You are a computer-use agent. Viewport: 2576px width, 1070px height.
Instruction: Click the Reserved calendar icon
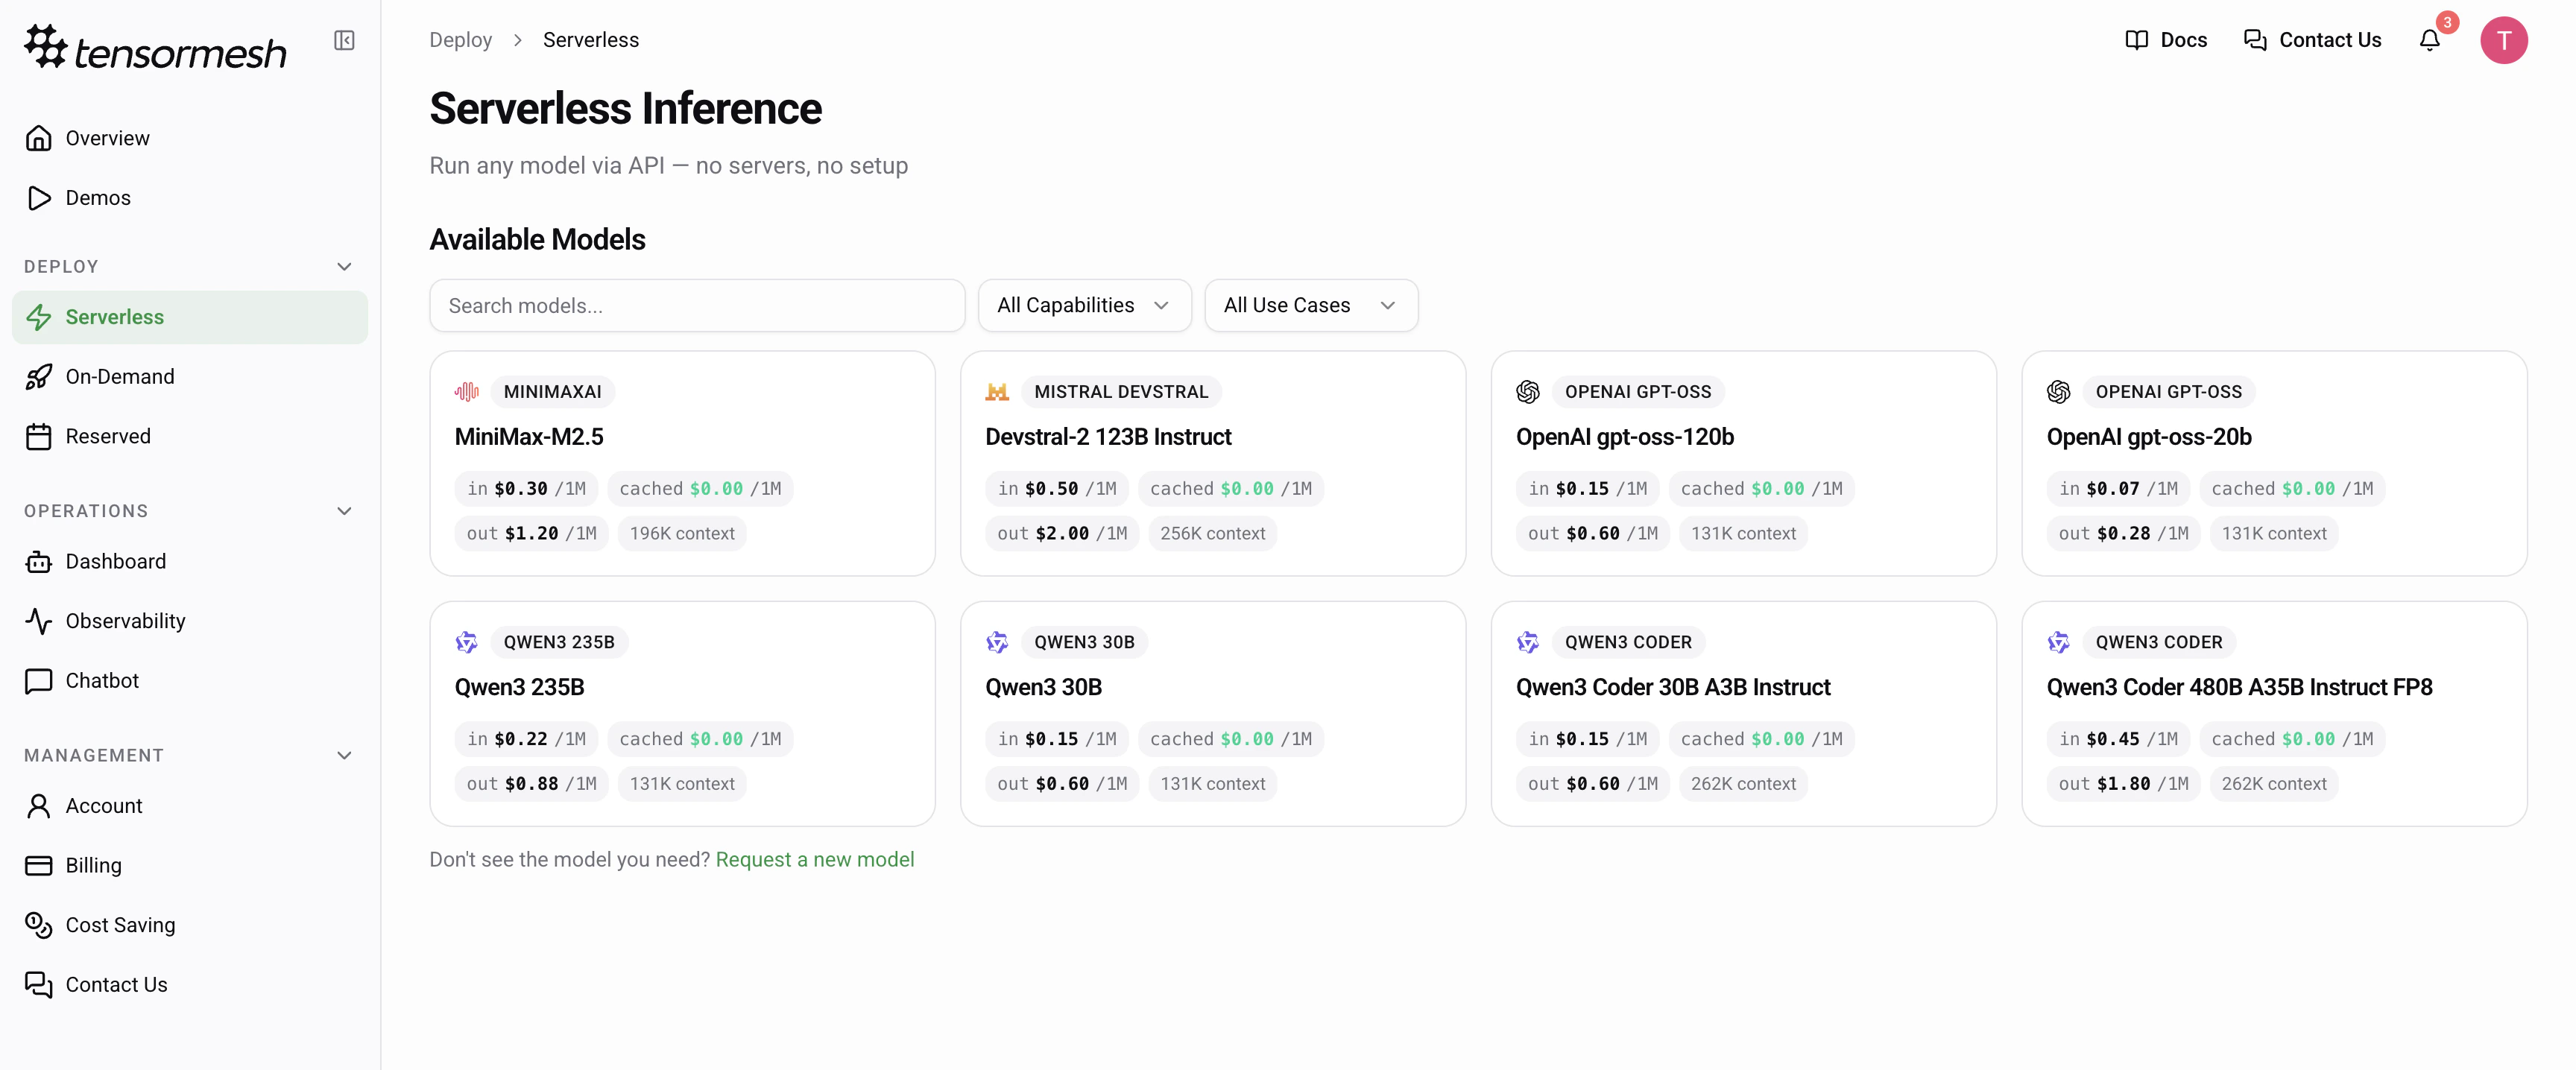pos(39,437)
